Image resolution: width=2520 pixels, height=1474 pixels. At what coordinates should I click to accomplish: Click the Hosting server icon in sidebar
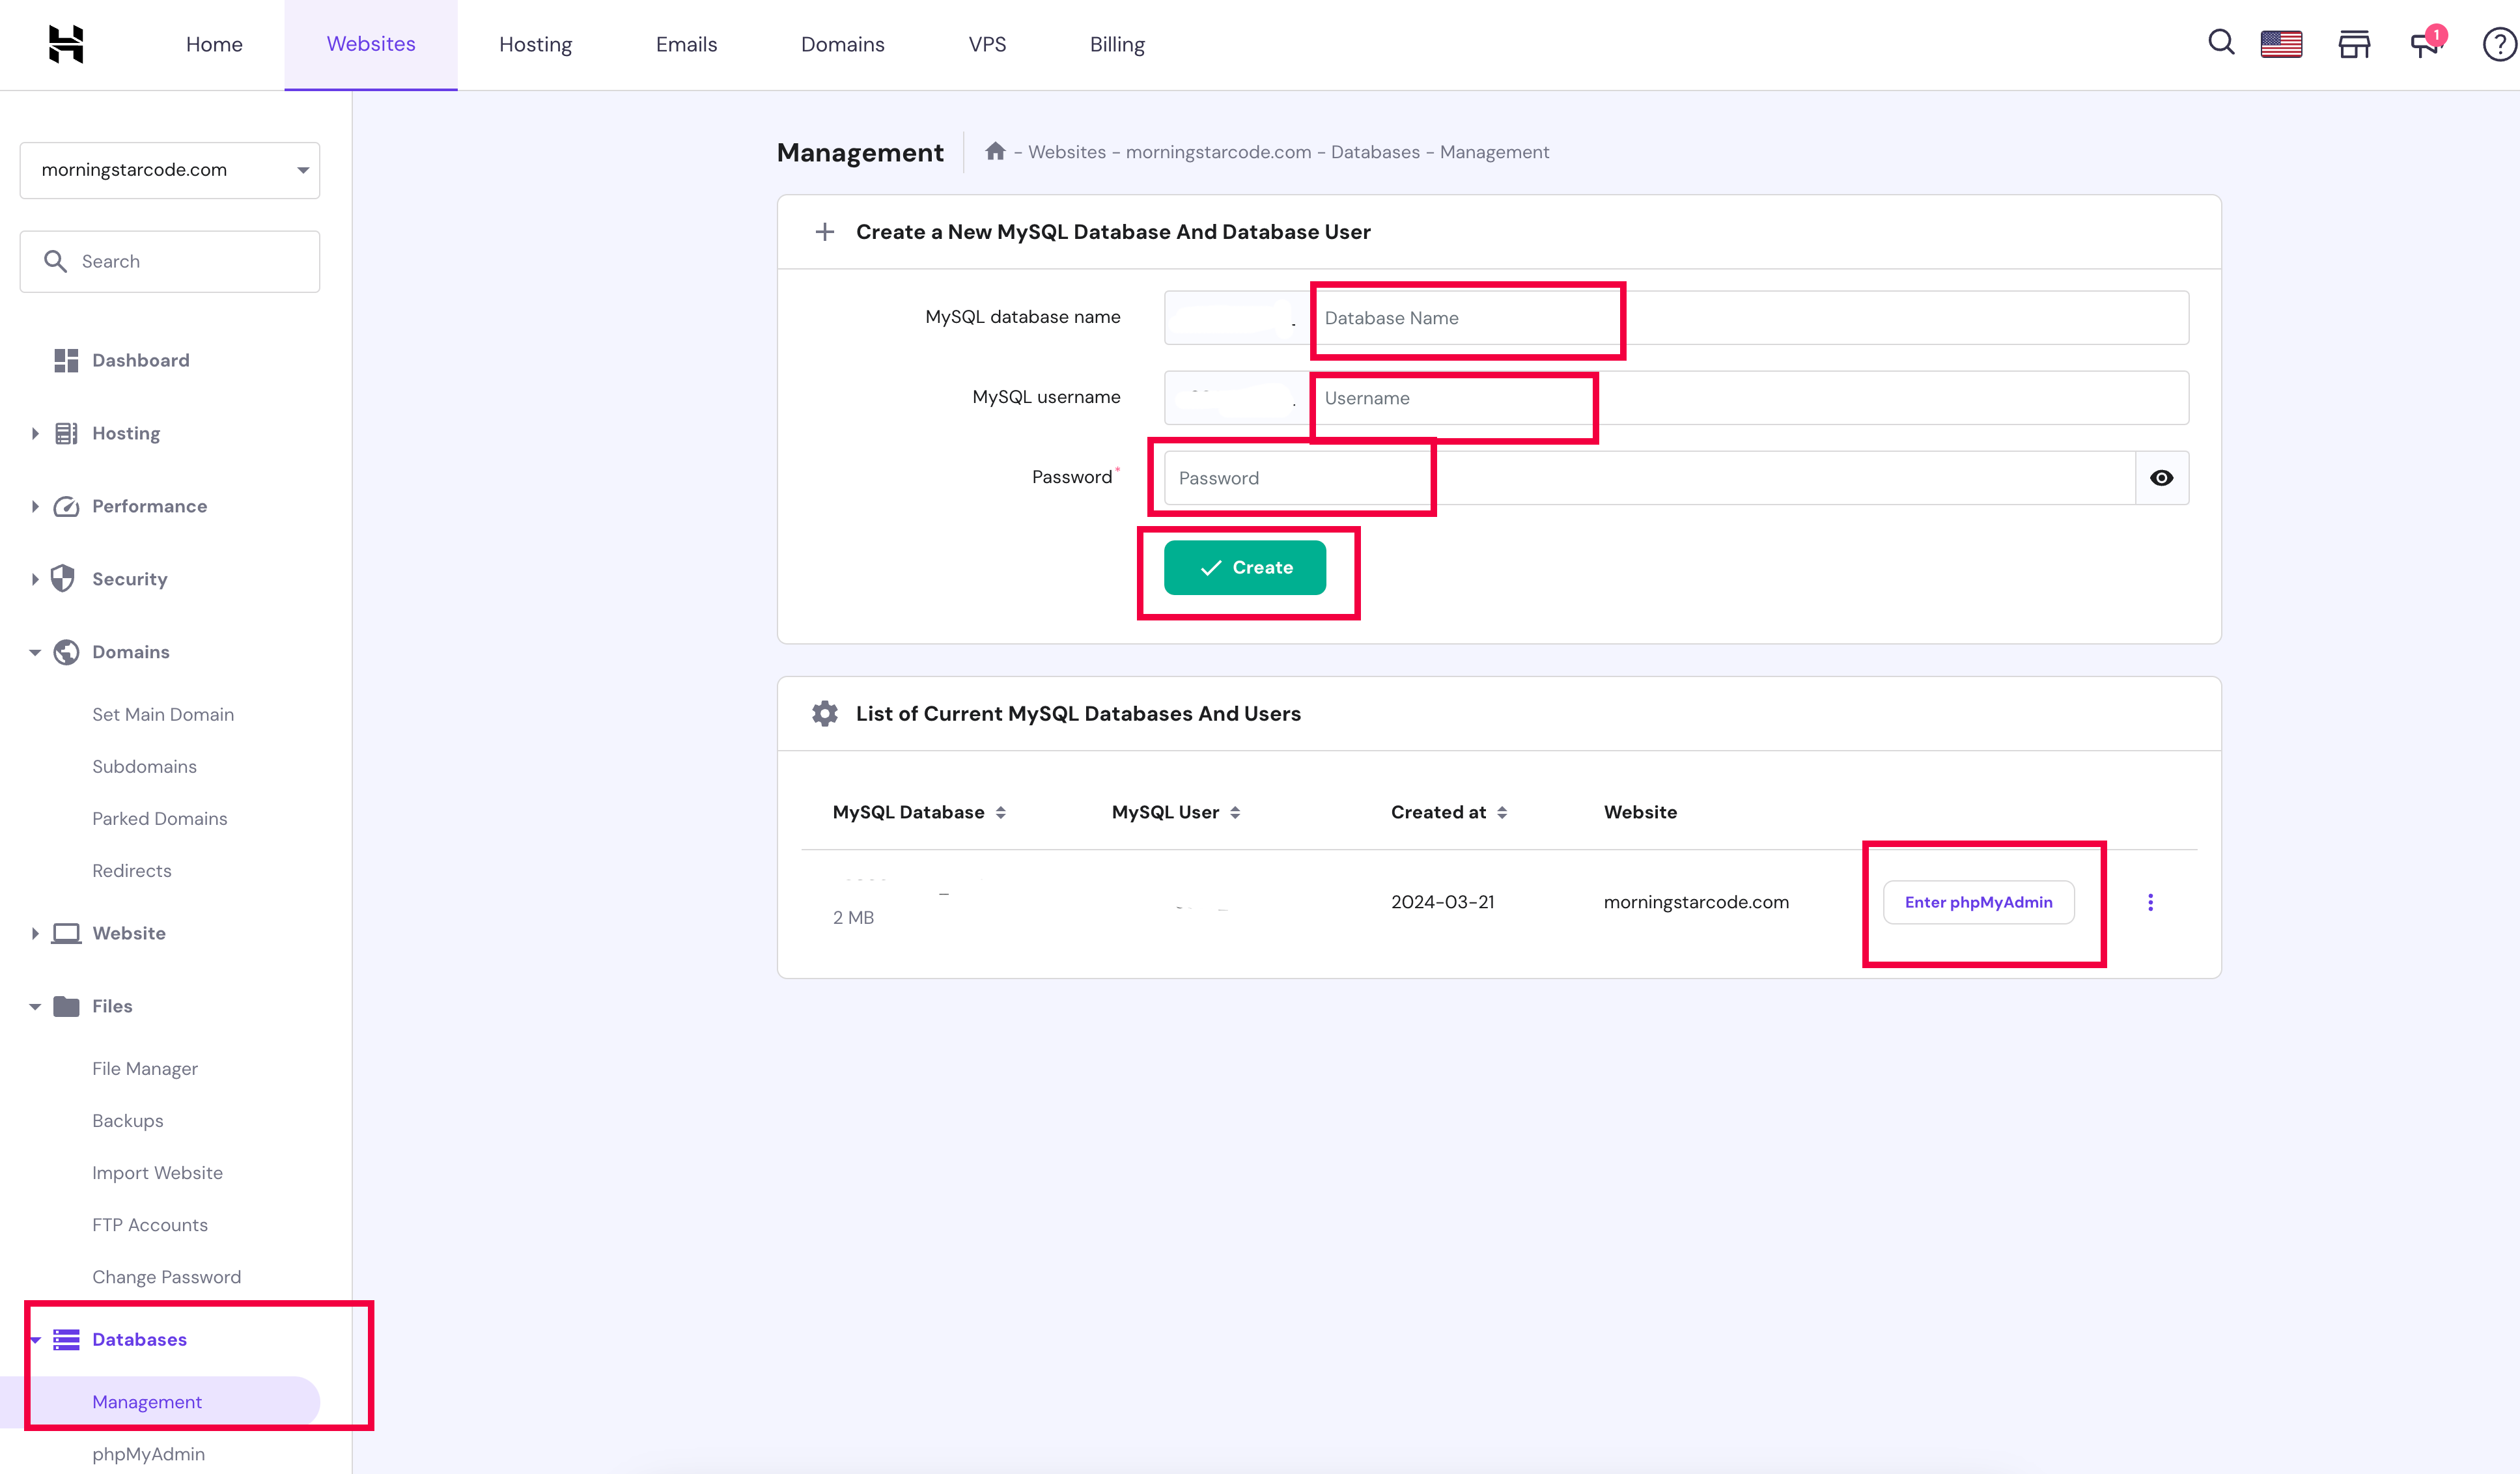[x=66, y=433]
